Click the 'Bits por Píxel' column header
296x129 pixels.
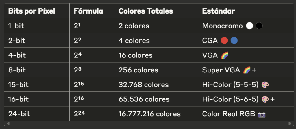(32, 11)
